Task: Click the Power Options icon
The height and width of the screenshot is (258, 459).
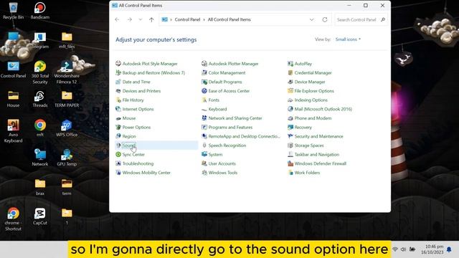Action: click(118, 128)
